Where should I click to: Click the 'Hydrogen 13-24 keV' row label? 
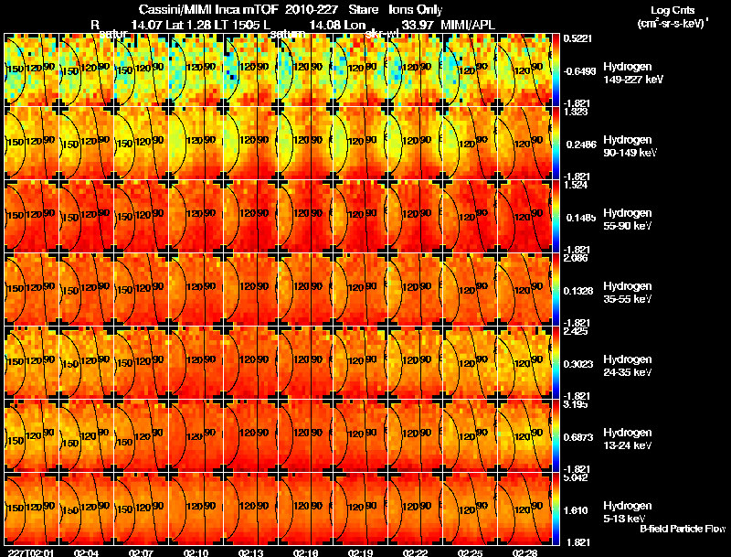coord(627,439)
